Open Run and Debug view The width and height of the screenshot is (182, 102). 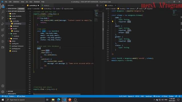(3, 24)
